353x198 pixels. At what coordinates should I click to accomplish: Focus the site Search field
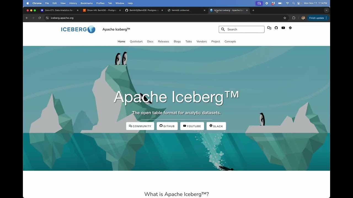242,29
